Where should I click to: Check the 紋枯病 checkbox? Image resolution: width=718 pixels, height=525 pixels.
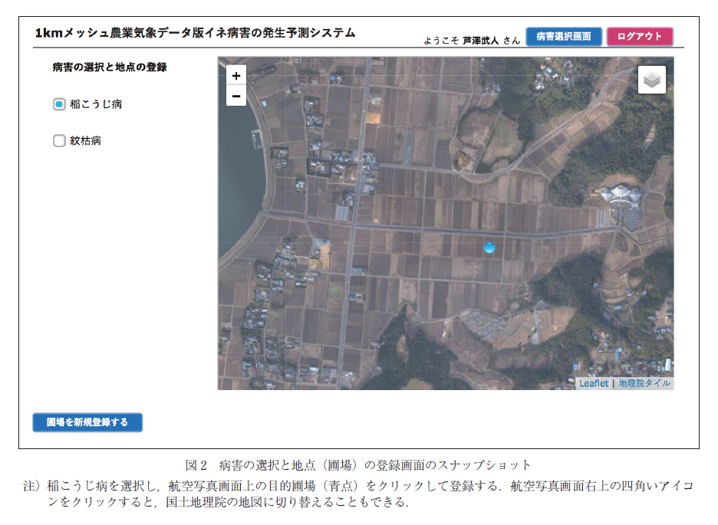coord(59,140)
